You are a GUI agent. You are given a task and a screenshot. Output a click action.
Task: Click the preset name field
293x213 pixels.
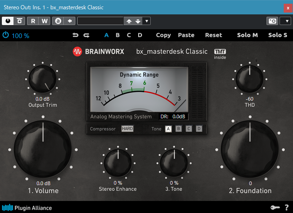pos(100,21)
